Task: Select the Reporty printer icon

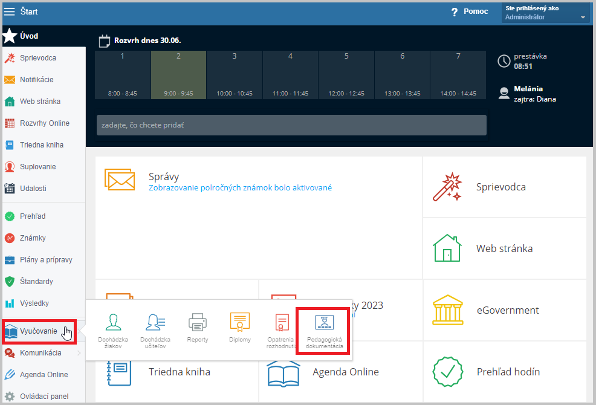Action: [197, 330]
